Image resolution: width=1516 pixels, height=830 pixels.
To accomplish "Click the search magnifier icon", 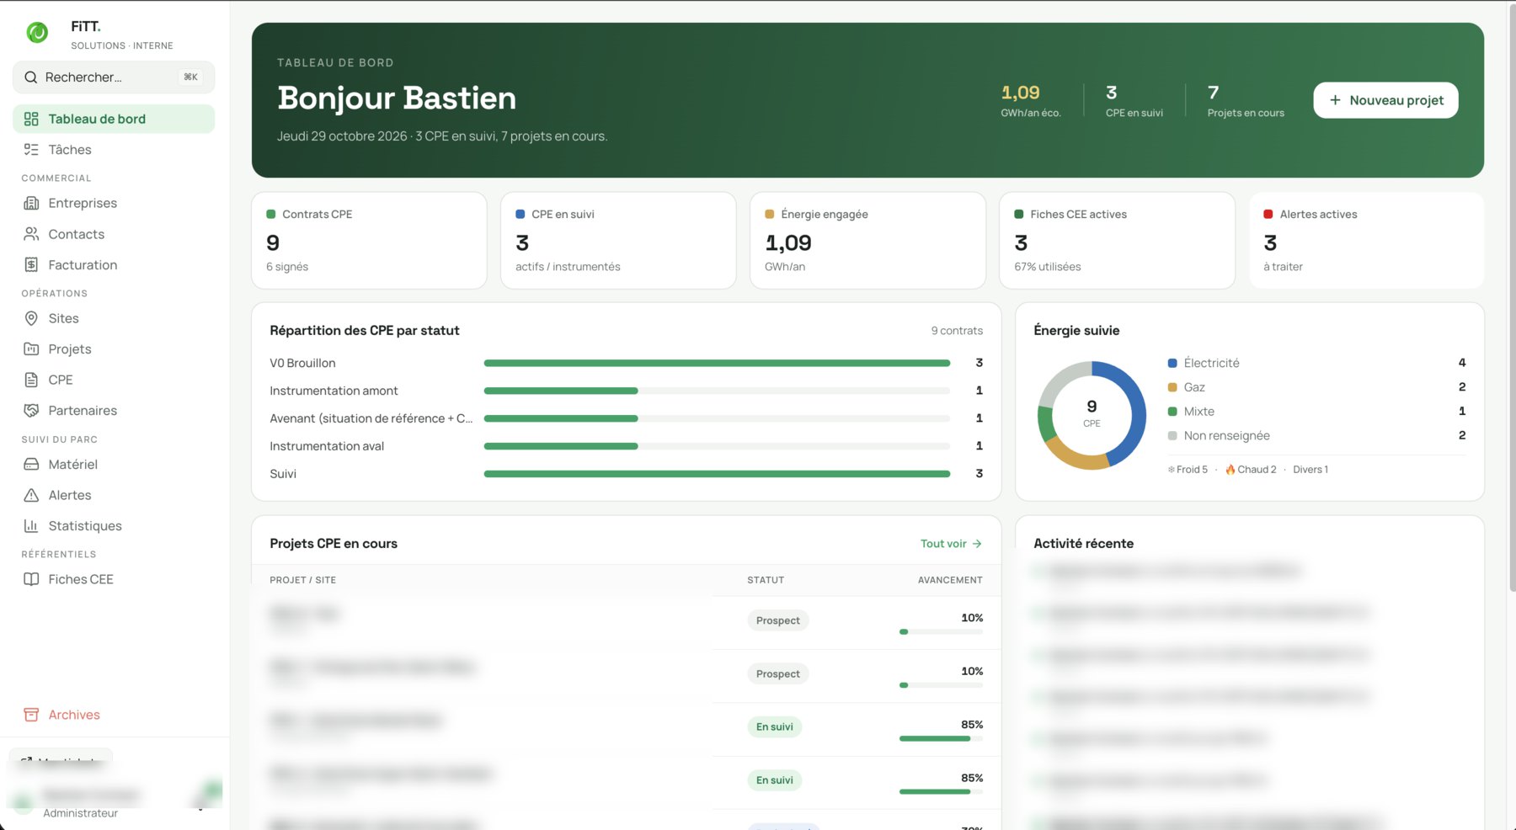I will (x=31, y=77).
